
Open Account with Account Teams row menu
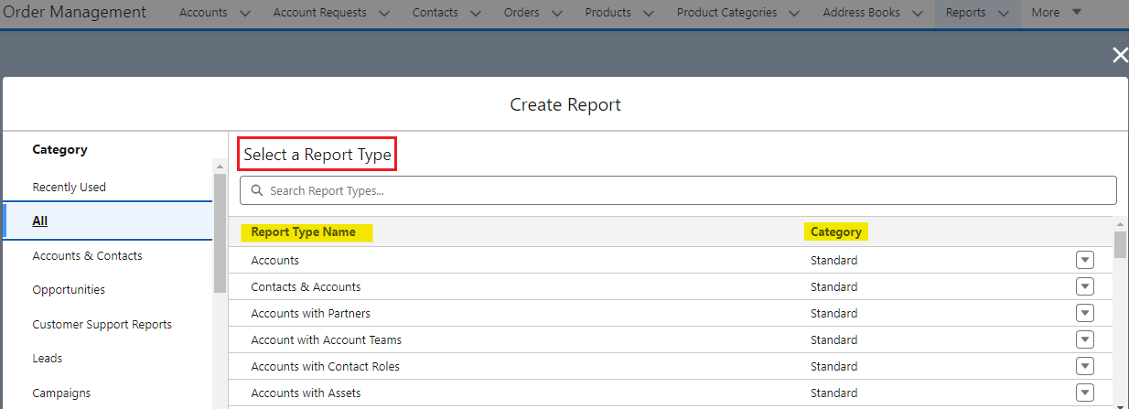coord(1084,339)
